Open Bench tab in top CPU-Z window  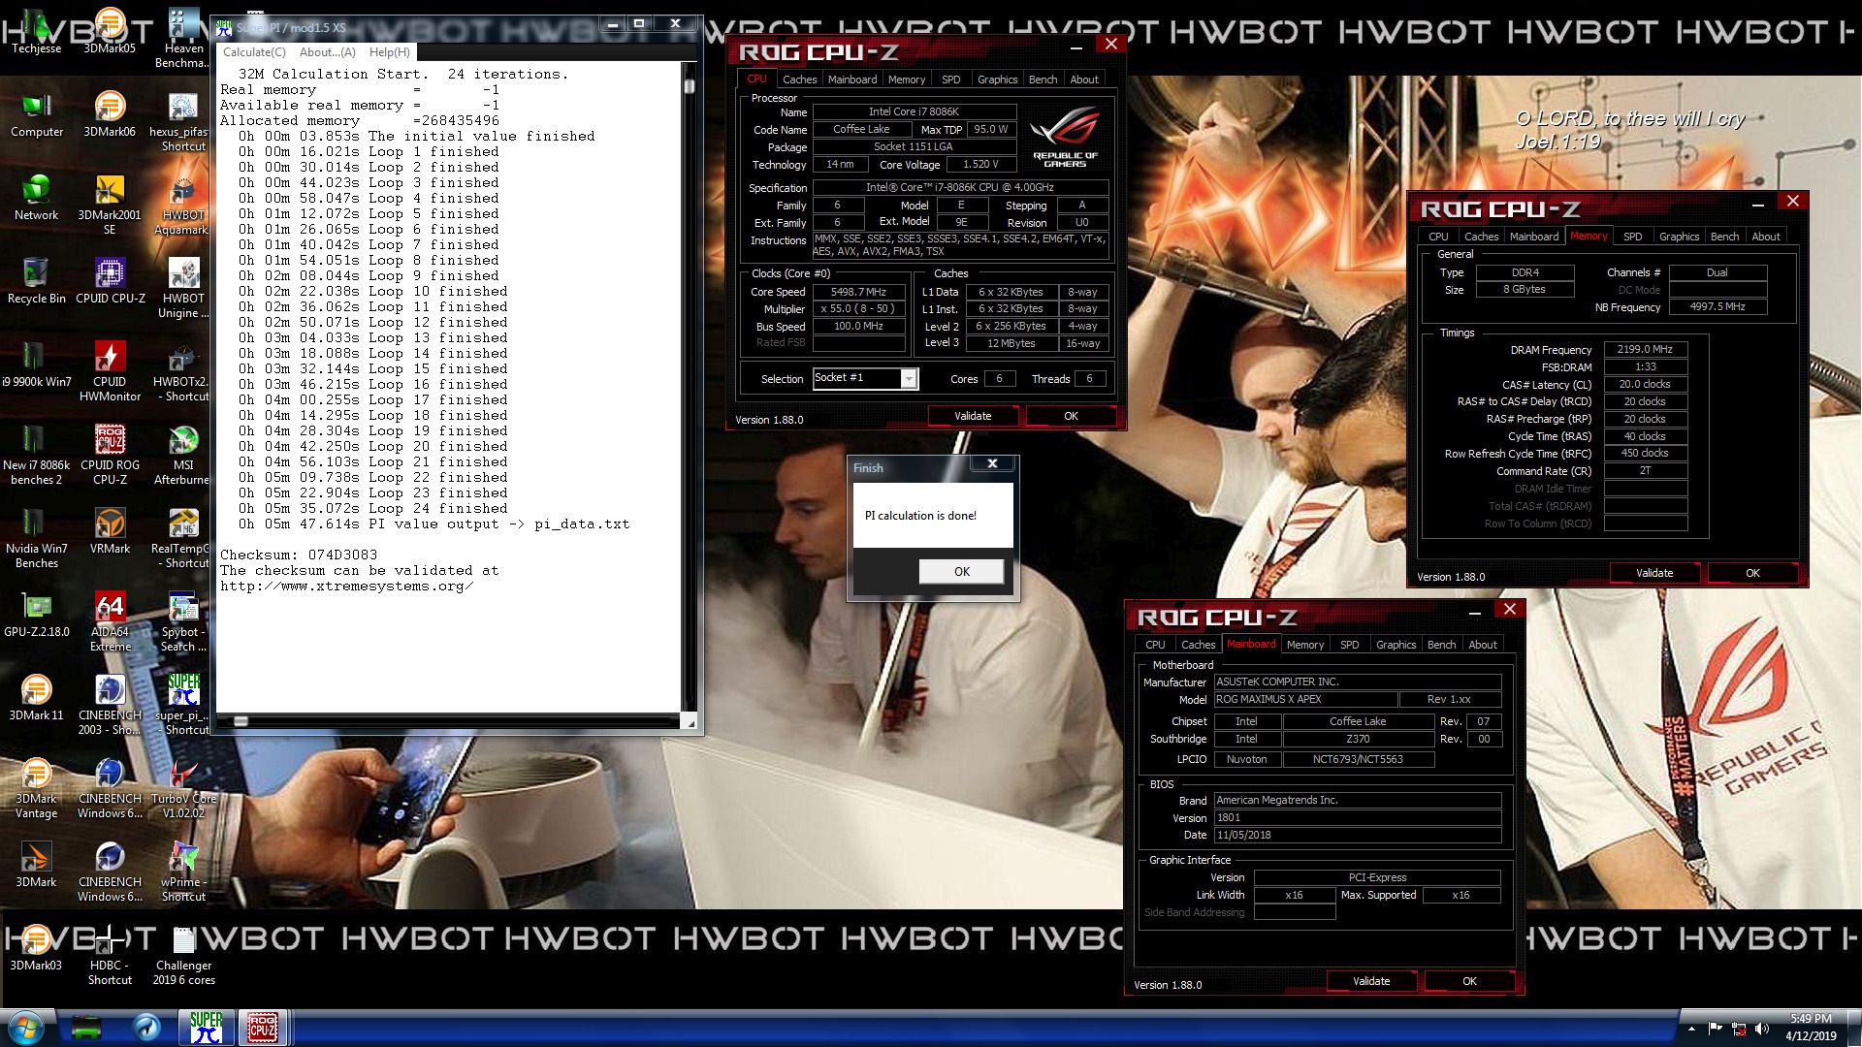coord(1043,79)
